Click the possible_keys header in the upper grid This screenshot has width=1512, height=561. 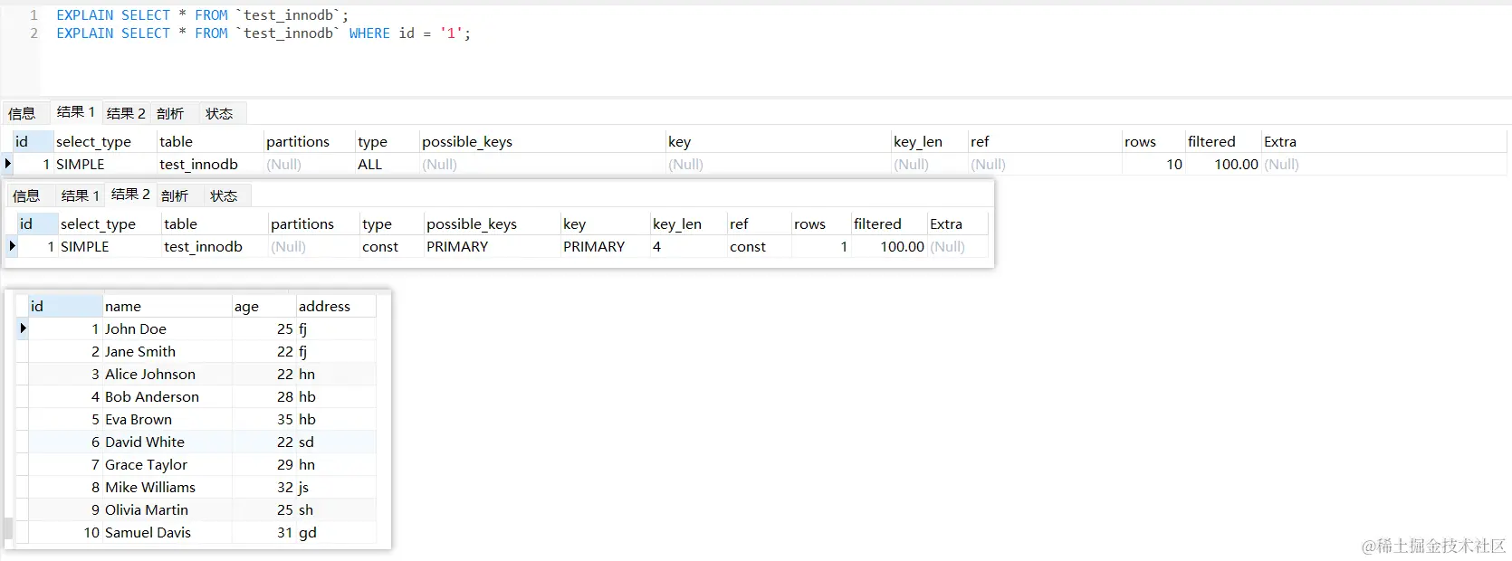pyautogui.click(x=542, y=141)
